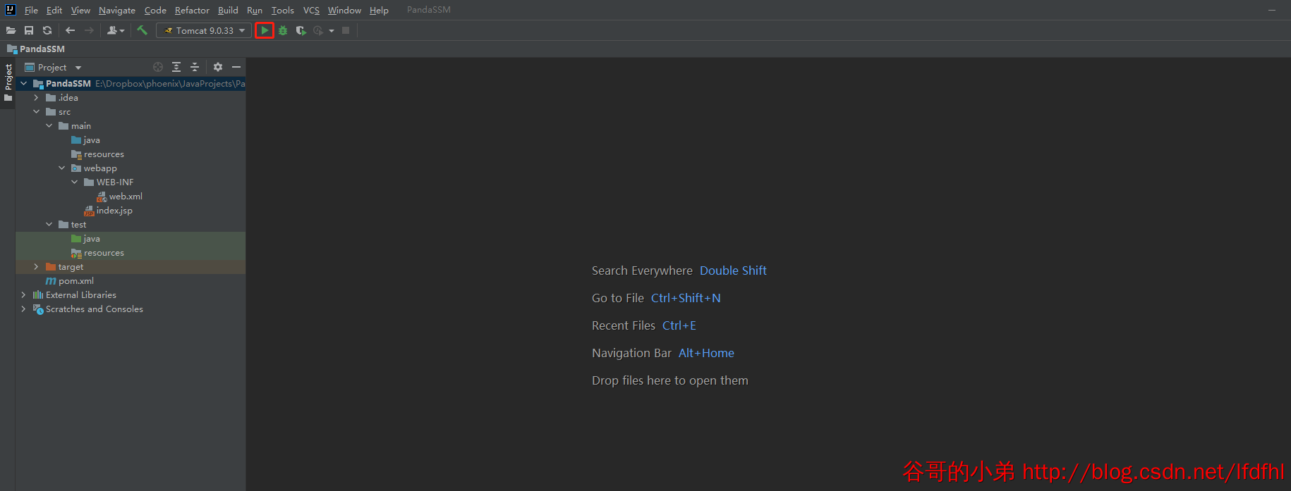Expand All in the Project panel

[176, 67]
